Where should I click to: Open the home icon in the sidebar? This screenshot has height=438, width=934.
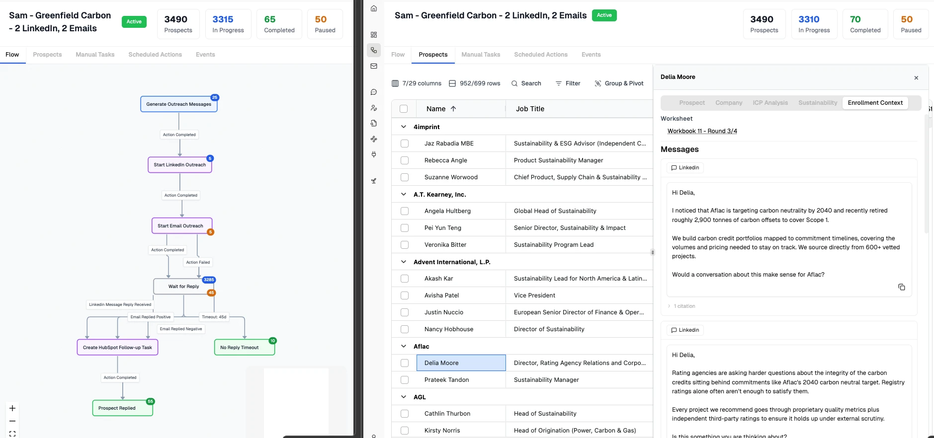pos(374,8)
